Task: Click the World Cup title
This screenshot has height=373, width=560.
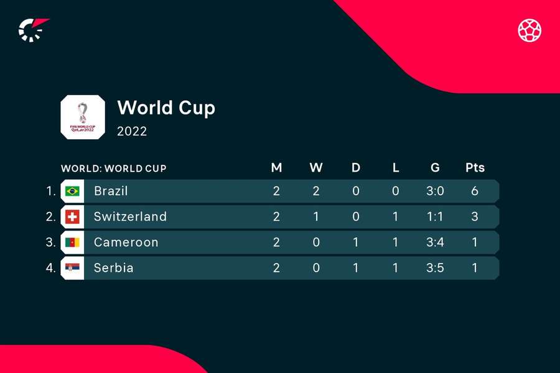Action: [166, 108]
